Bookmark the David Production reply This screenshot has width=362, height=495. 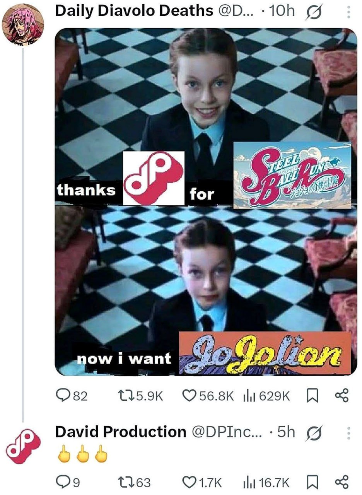click(x=312, y=482)
